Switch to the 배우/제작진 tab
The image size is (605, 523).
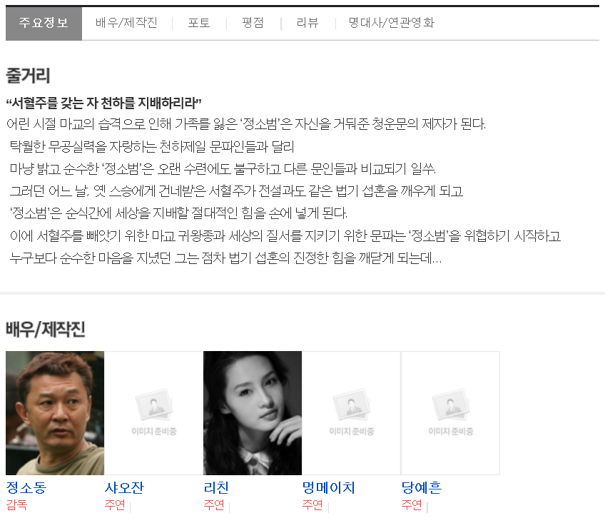point(126,23)
